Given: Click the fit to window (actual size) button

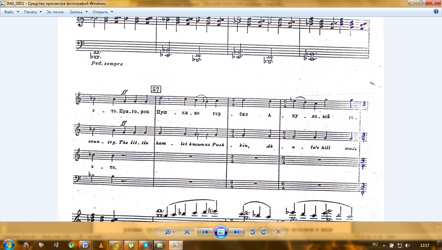Looking at the screenshot, I should coord(187,232).
